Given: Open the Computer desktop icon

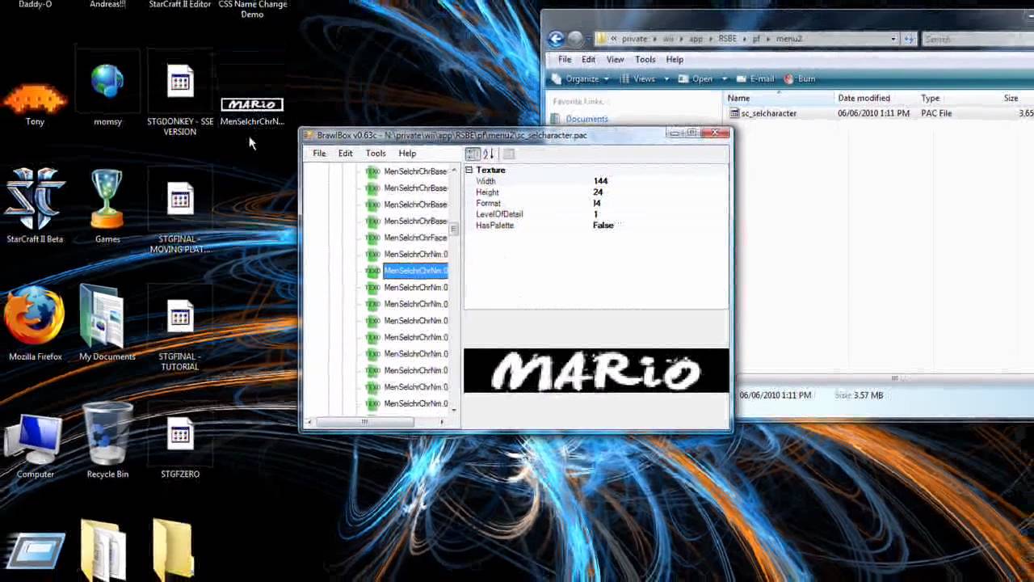Looking at the screenshot, I should pyautogui.click(x=35, y=441).
